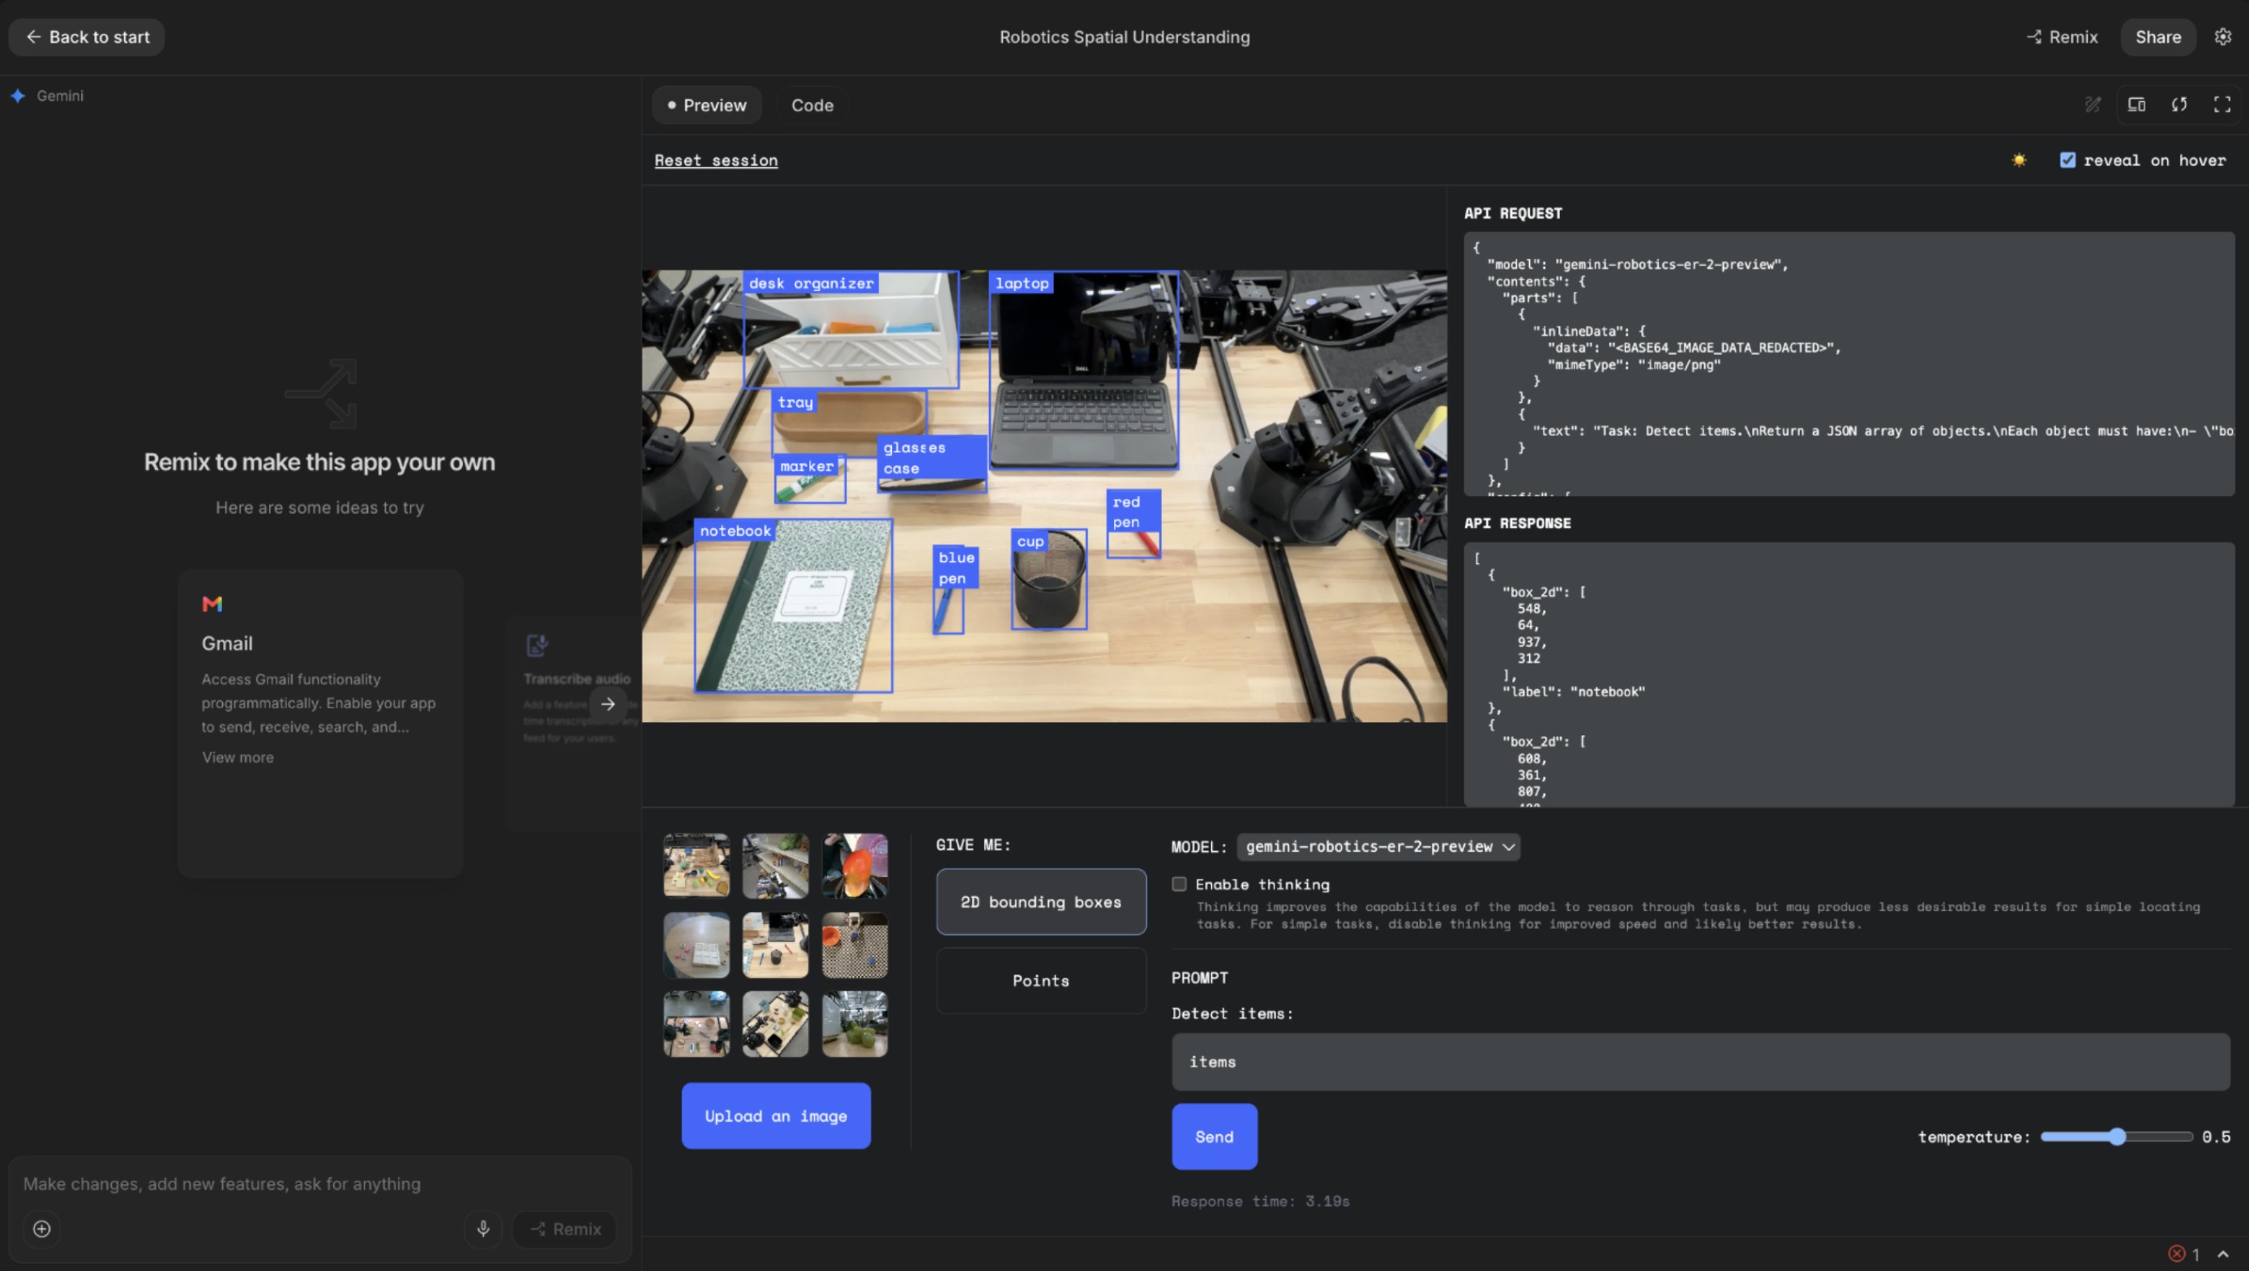Screen dimensions: 2249x1271
Task: Select the green grapes thumbnail
Action: [x=855, y=1024]
